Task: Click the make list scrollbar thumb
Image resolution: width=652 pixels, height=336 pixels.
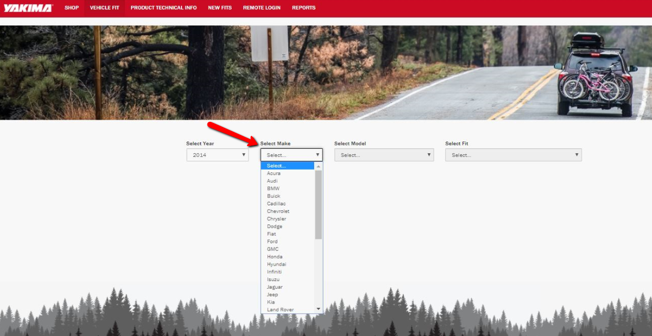Action: (x=319, y=204)
